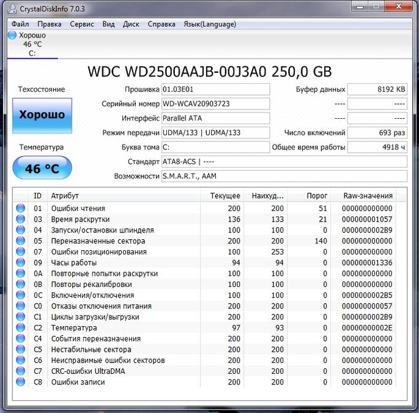Click status icon of C4 События переназначения

(x=21, y=338)
